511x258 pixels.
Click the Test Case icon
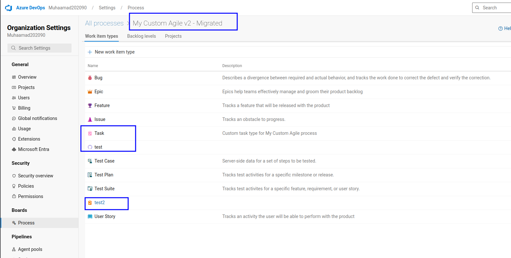(x=90, y=161)
